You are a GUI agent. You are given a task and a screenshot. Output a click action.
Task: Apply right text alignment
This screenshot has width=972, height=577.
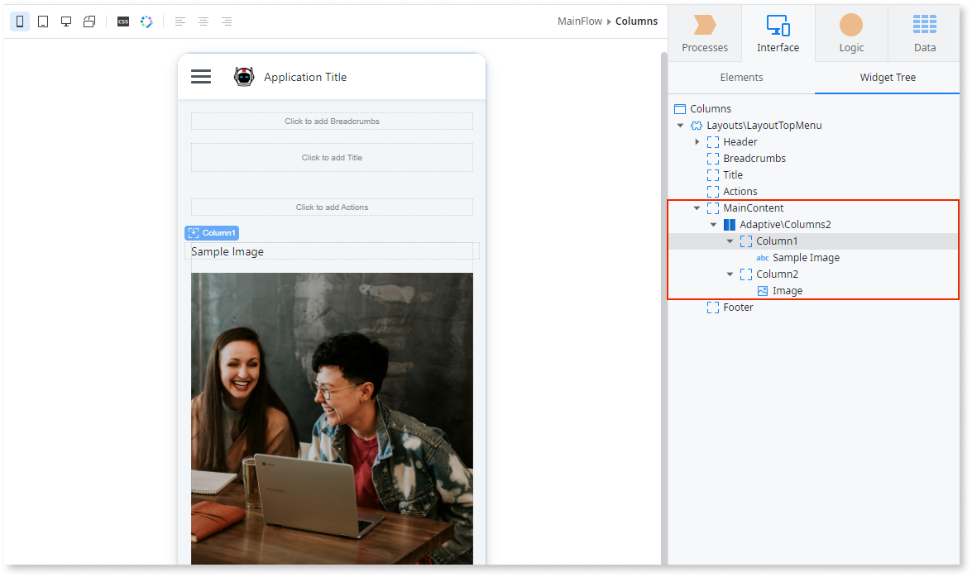pos(226,21)
